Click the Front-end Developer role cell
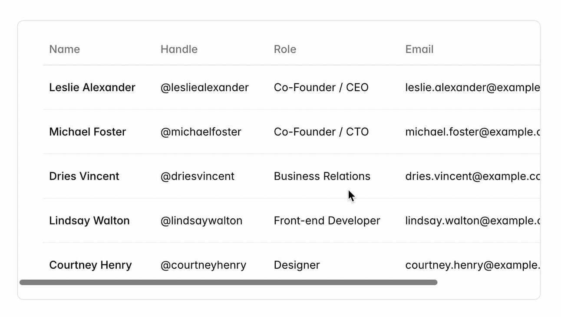561x317 pixels. (x=327, y=221)
